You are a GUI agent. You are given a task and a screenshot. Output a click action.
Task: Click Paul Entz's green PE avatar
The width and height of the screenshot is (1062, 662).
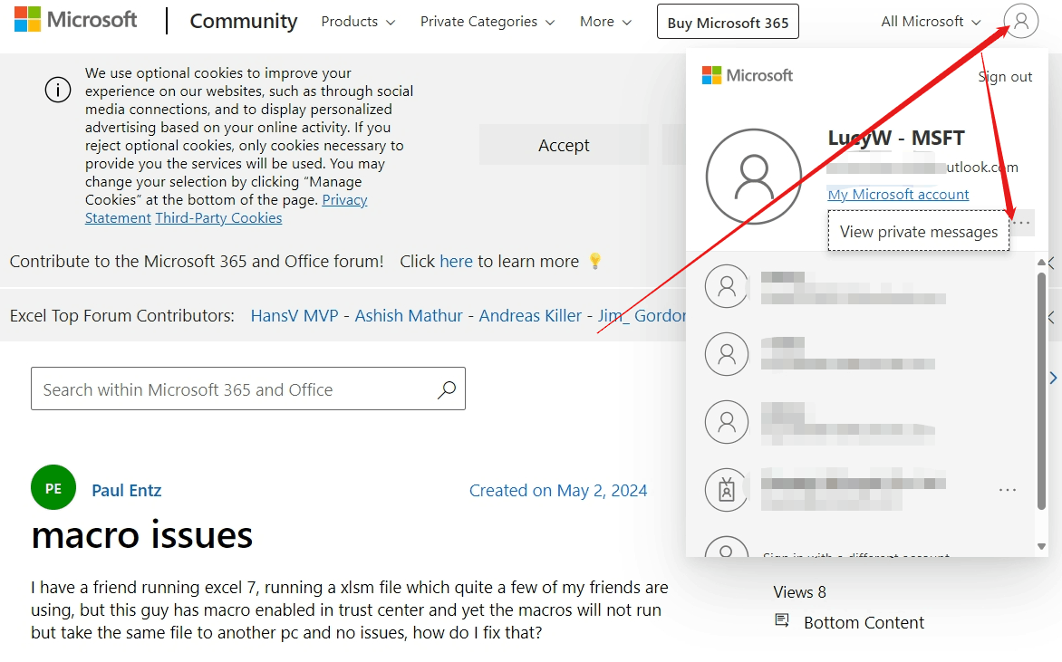53,487
